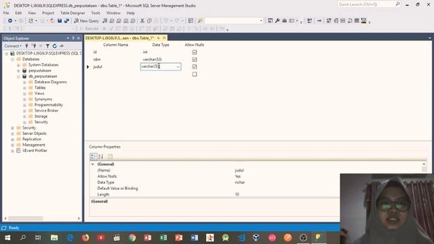Click the Copy icon in toolbar
Screen dimensions: 434x244
pyautogui.click(x=149, y=21)
